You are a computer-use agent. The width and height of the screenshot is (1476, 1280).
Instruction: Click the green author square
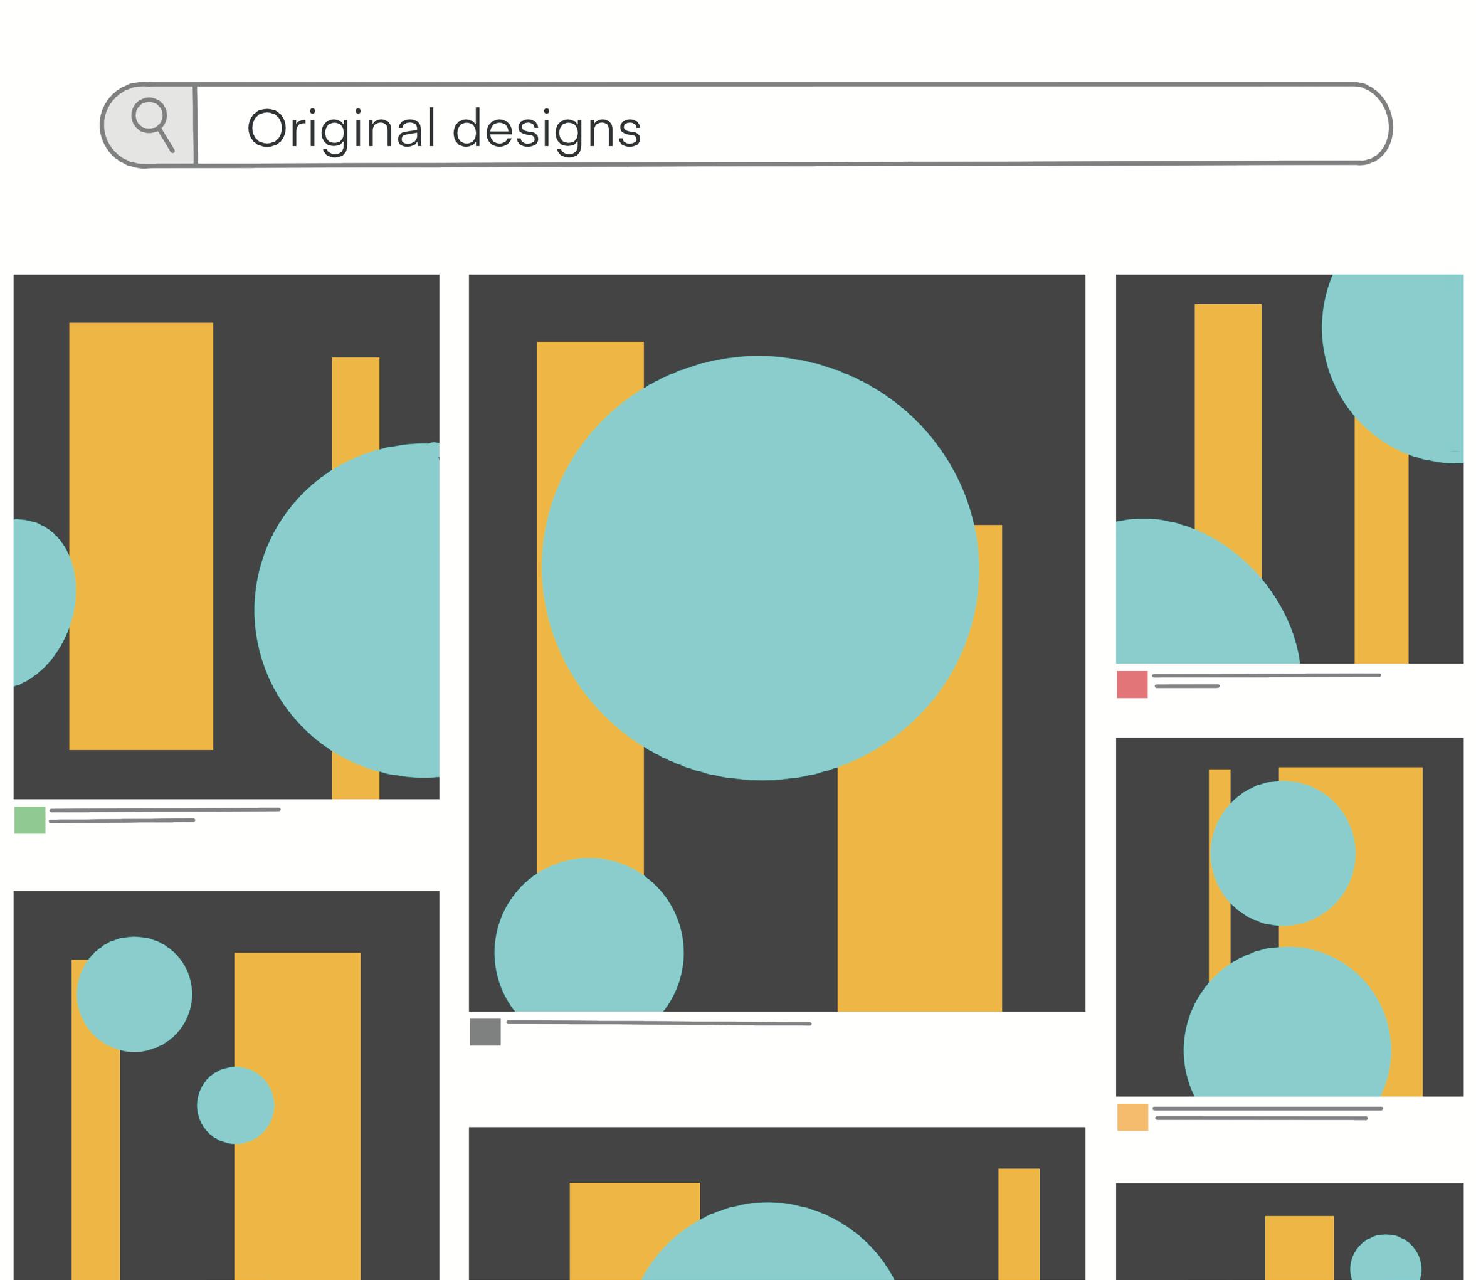(30, 820)
